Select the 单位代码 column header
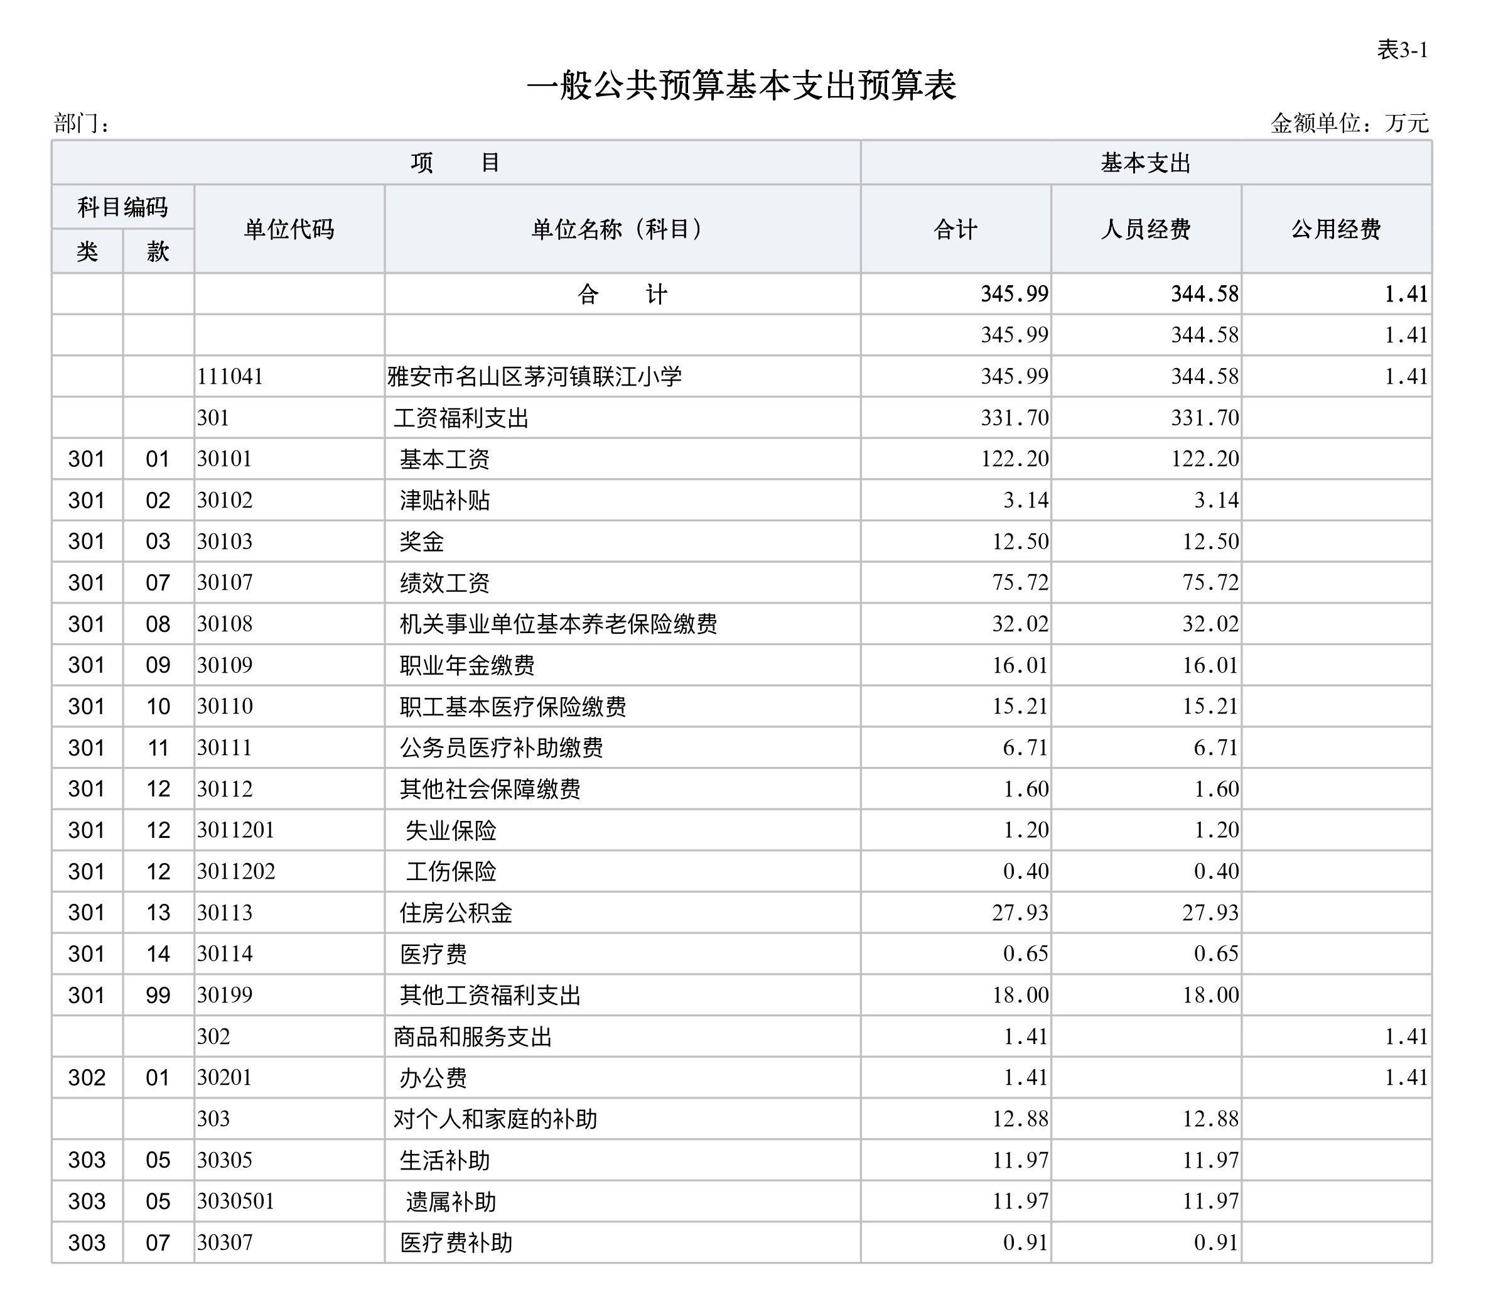The width and height of the screenshot is (1486, 1304). (289, 229)
